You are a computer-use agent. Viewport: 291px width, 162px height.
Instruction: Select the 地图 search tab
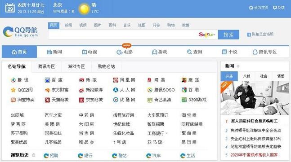point(142,25)
